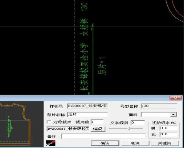Click the 取消 button
Screen dimensions: 184x148
pos(135,143)
